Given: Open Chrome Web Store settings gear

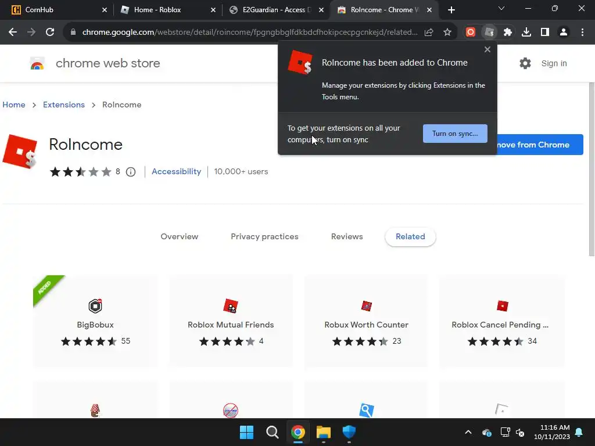Looking at the screenshot, I should point(525,63).
